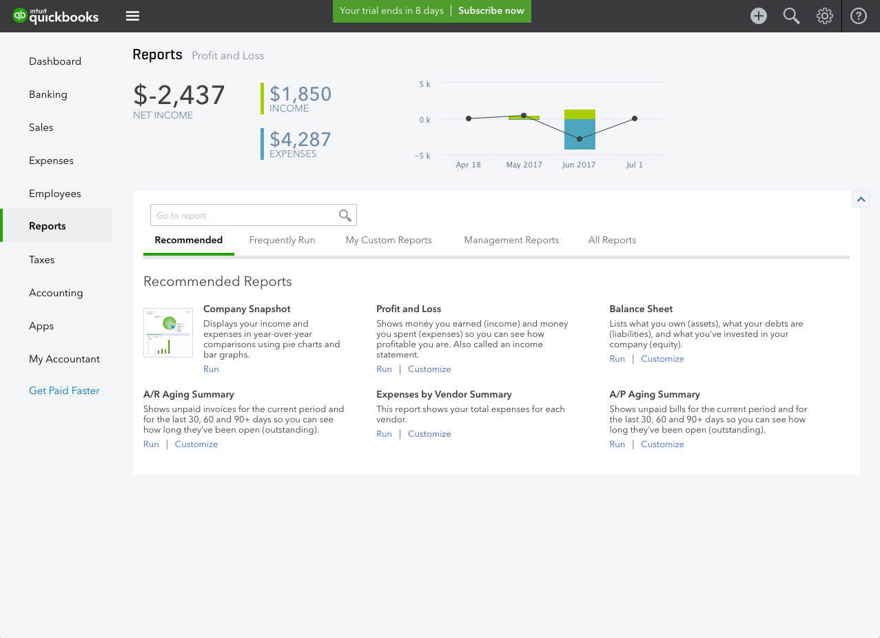Switch to My Custom Reports tab

pyautogui.click(x=389, y=240)
